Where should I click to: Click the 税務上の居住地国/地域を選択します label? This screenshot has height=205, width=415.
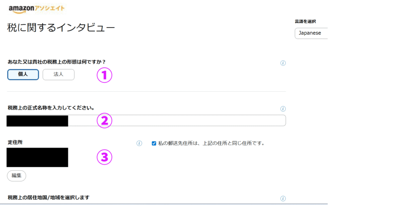[48, 198]
